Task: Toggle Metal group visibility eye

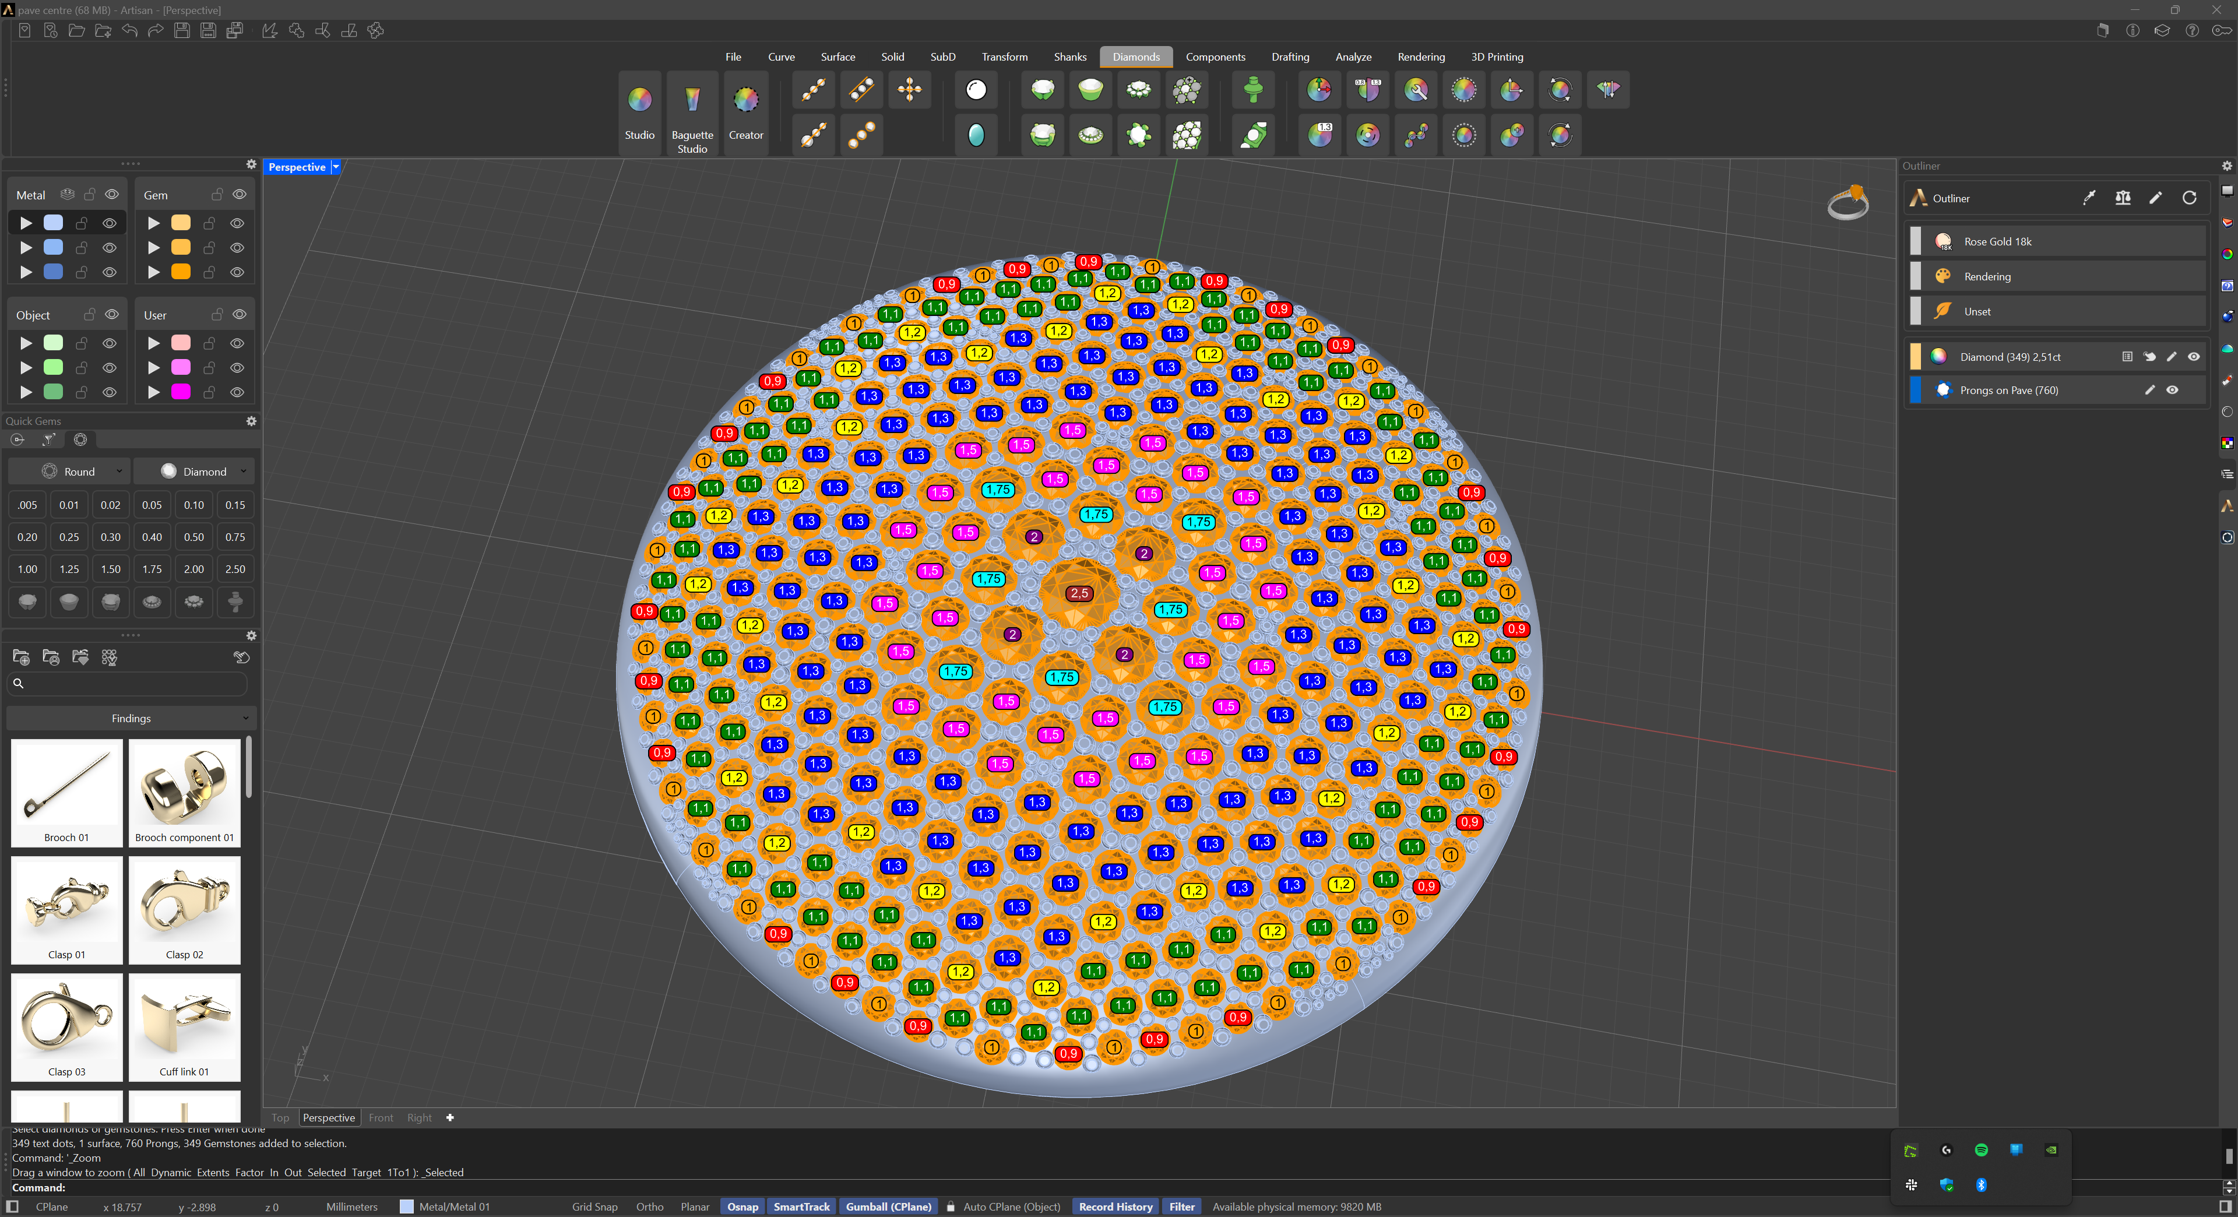Action: tap(112, 195)
